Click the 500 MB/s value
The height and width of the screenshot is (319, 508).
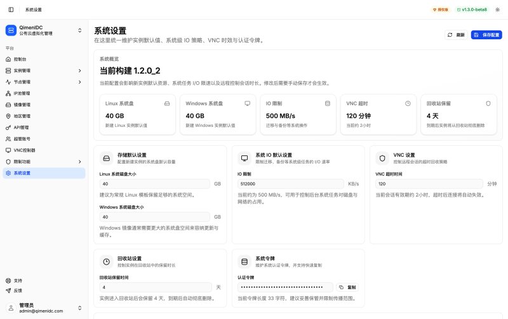(281, 116)
